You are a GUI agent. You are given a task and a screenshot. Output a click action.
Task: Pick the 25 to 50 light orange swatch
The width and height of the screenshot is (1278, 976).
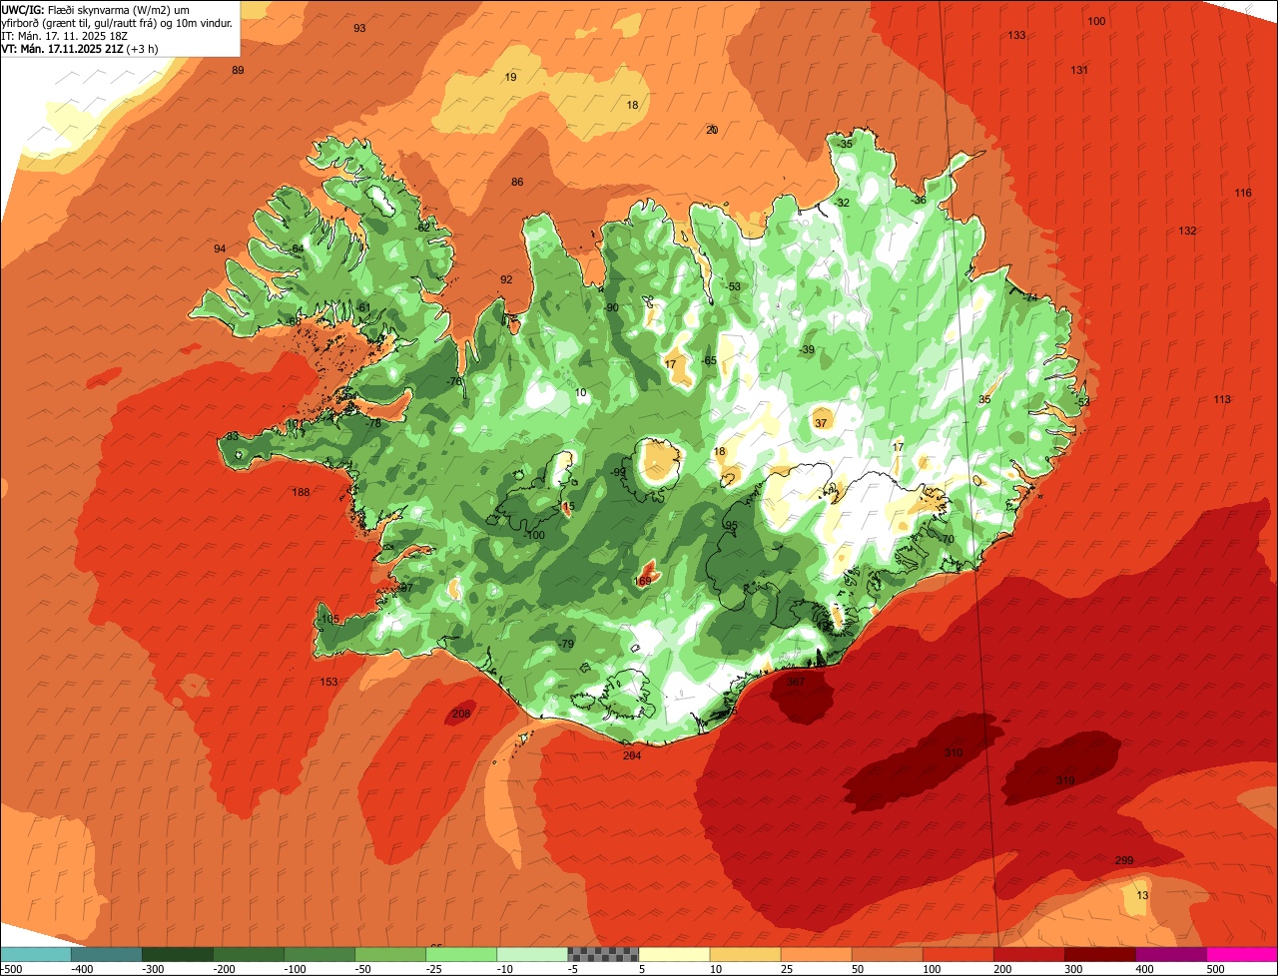click(x=815, y=954)
